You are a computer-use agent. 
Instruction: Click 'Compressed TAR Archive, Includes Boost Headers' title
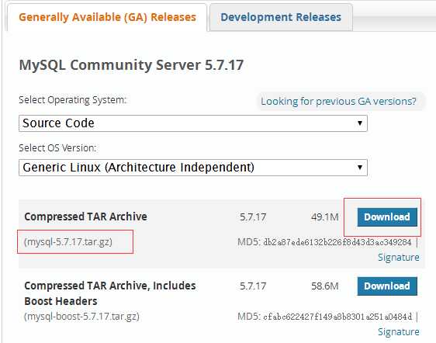point(110,293)
